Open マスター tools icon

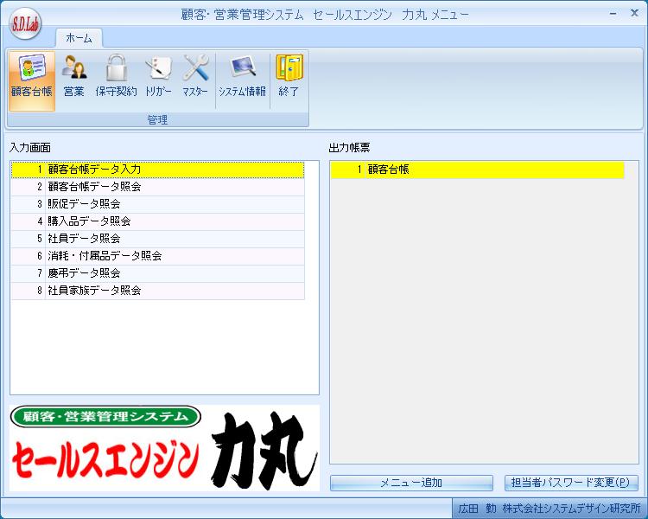(195, 79)
